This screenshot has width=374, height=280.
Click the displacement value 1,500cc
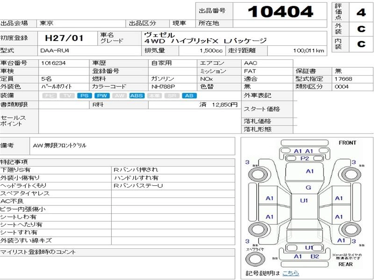tap(211, 51)
